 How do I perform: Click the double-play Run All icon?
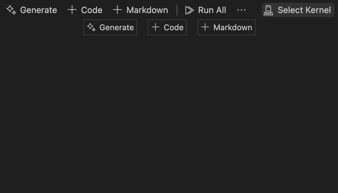pos(190,10)
